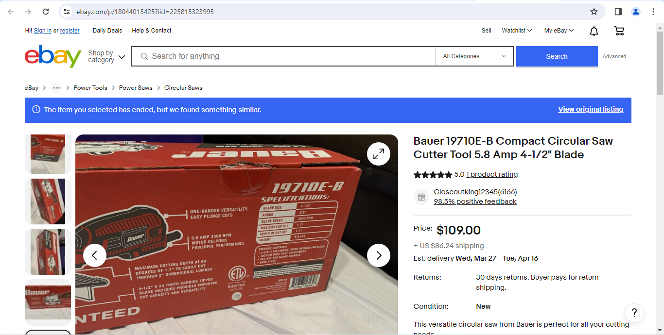664x335 pixels.
Task: Open the browser side panel icon
Action: point(618,12)
